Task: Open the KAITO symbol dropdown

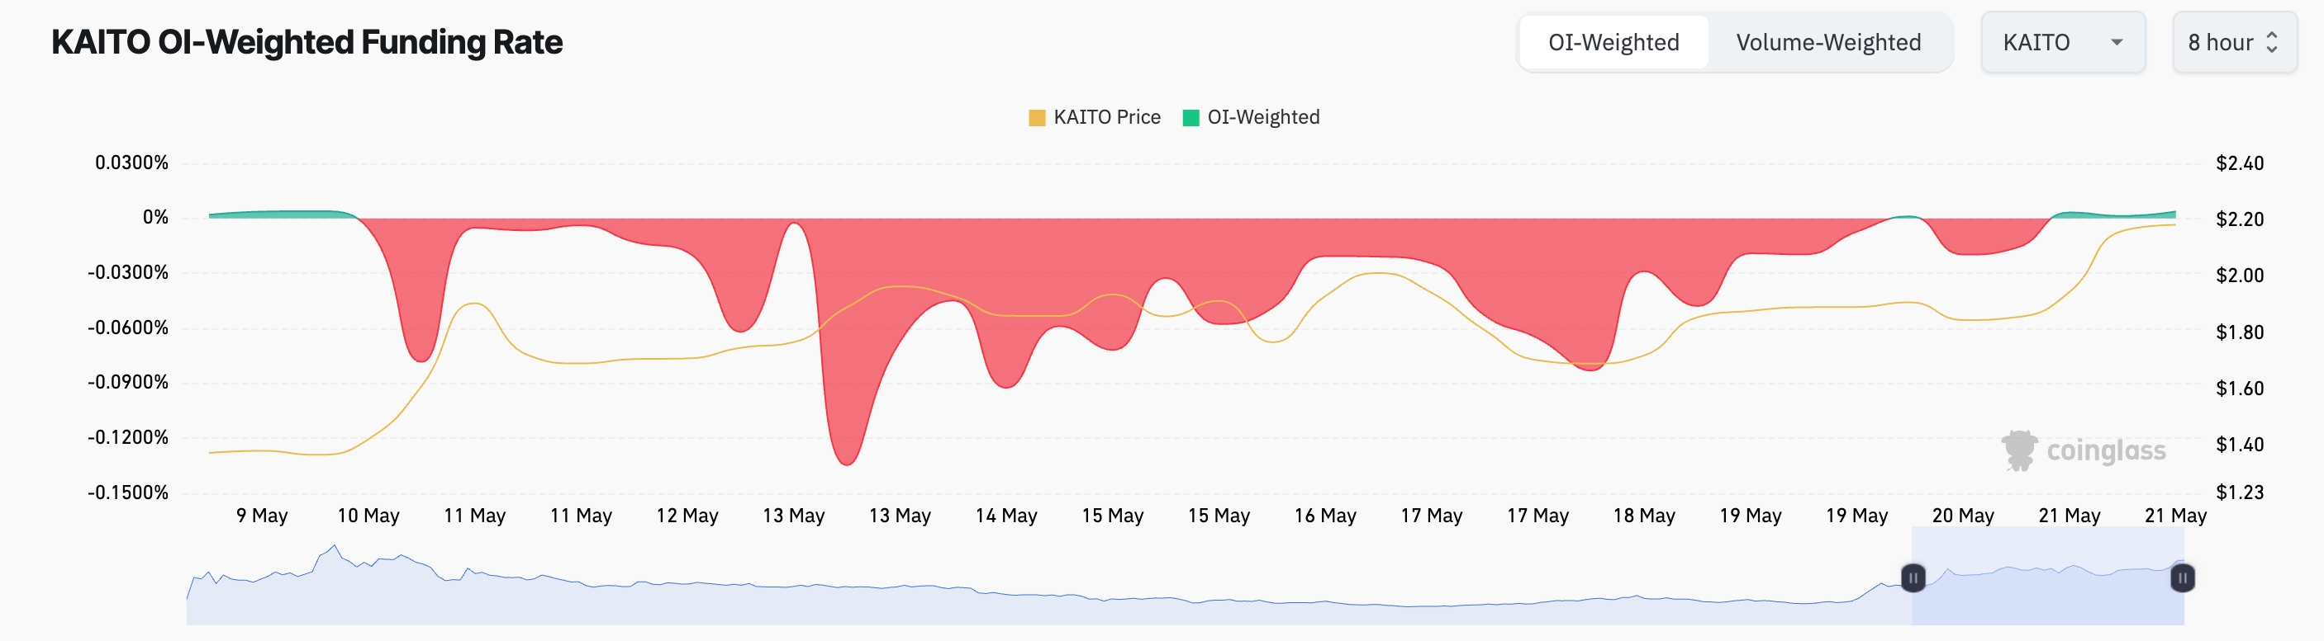Action: point(2061,42)
